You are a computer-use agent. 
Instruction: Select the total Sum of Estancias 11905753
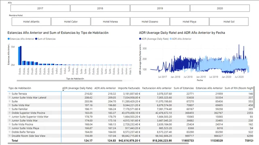187,141
